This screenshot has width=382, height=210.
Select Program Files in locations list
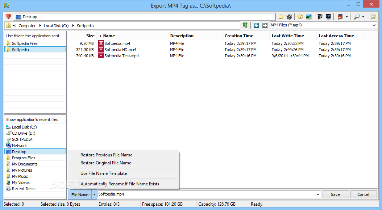click(x=35, y=158)
